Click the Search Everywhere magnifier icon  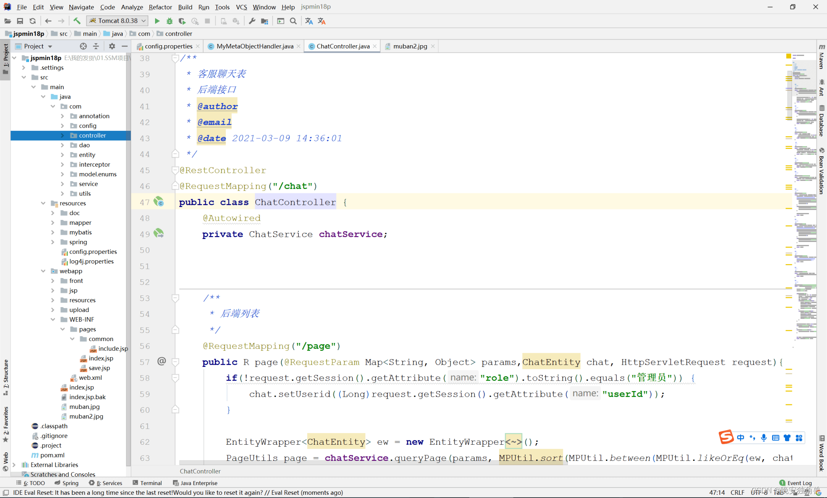[x=293, y=21]
